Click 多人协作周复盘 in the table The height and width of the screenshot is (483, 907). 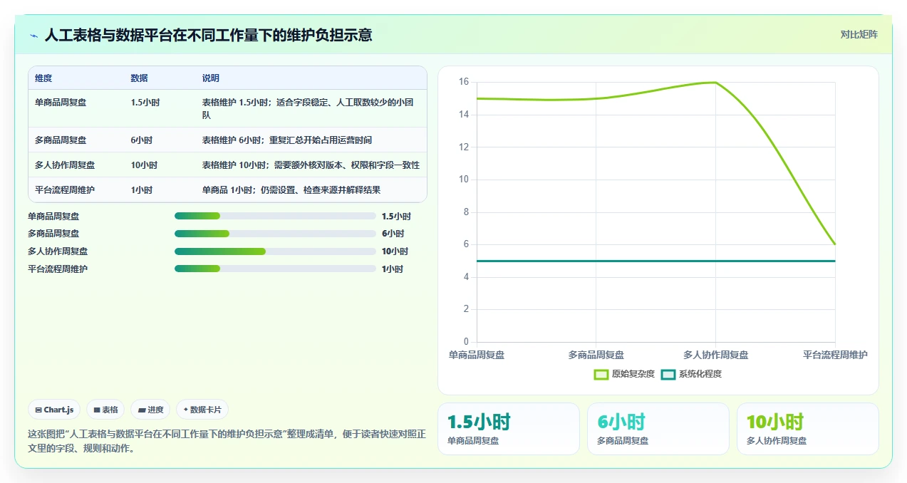pyautogui.click(x=65, y=165)
